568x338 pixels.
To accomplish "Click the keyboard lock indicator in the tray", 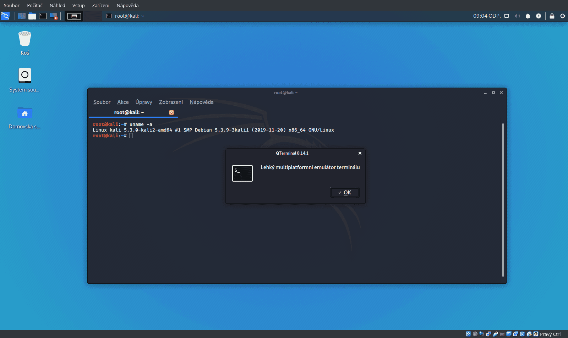I will 551,16.
